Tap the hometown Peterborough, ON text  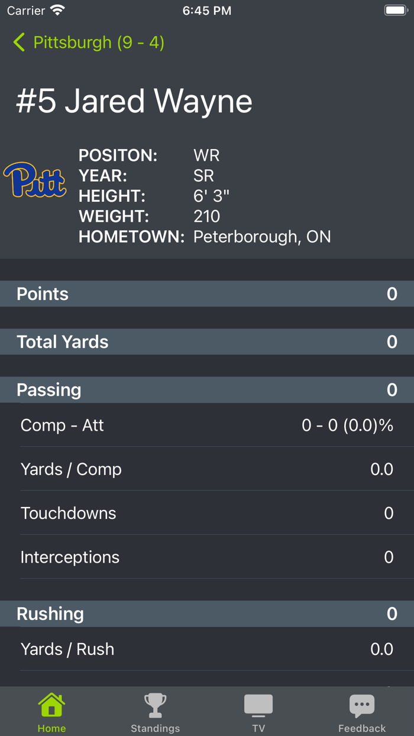[262, 236]
